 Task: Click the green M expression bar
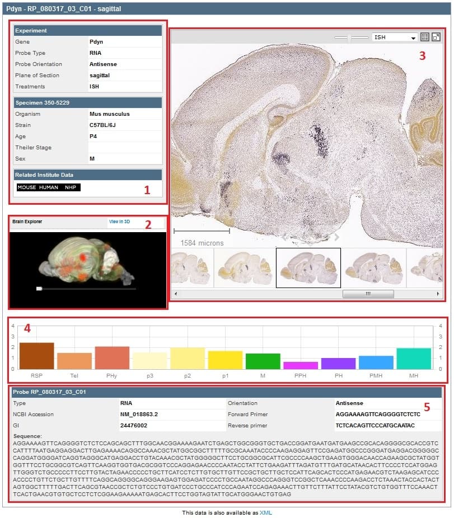263,361
